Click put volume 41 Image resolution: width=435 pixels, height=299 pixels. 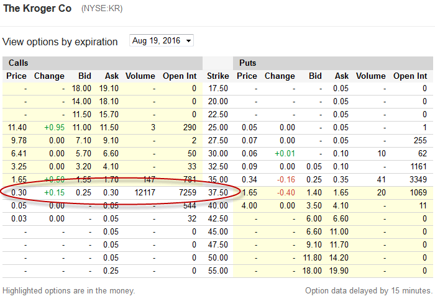tap(381, 179)
